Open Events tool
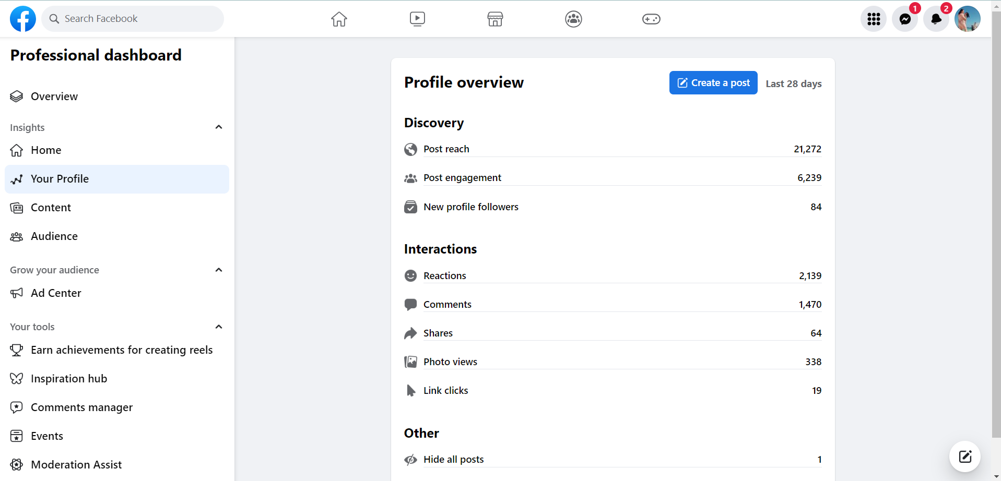Screen dimensions: 1001x481 pyautogui.click(x=117, y=436)
